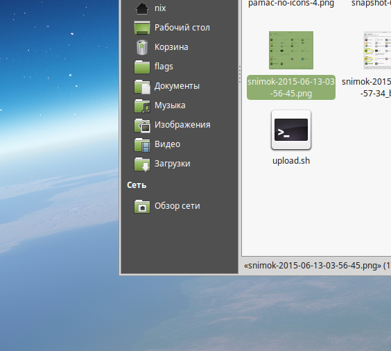The width and height of the screenshot is (391, 351).
Task: Open the Изображения pictures folder icon
Action: (x=142, y=126)
